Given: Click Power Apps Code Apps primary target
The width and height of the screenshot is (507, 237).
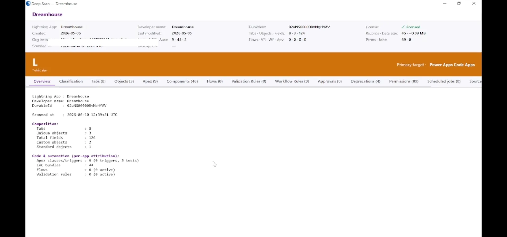Looking at the screenshot, I should coord(452,65).
